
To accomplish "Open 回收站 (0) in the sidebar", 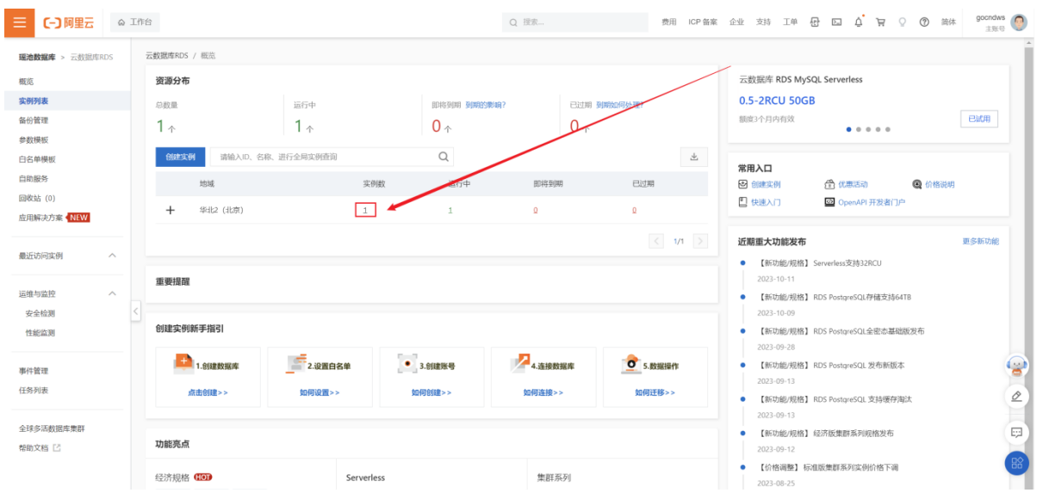I will tap(37, 199).
